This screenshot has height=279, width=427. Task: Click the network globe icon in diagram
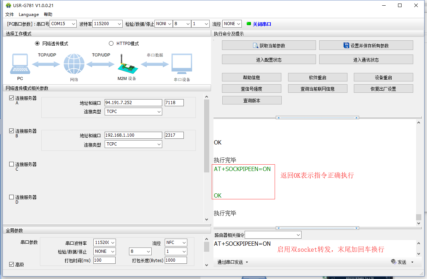[x=74, y=64]
